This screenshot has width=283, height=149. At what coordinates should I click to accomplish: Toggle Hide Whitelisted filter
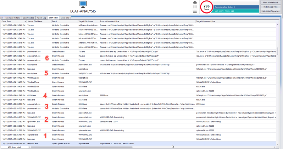coord(270,3)
